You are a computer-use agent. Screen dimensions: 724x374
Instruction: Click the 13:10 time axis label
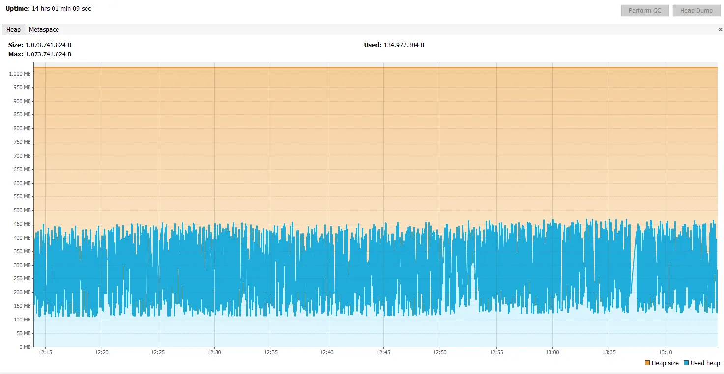click(x=666, y=352)
